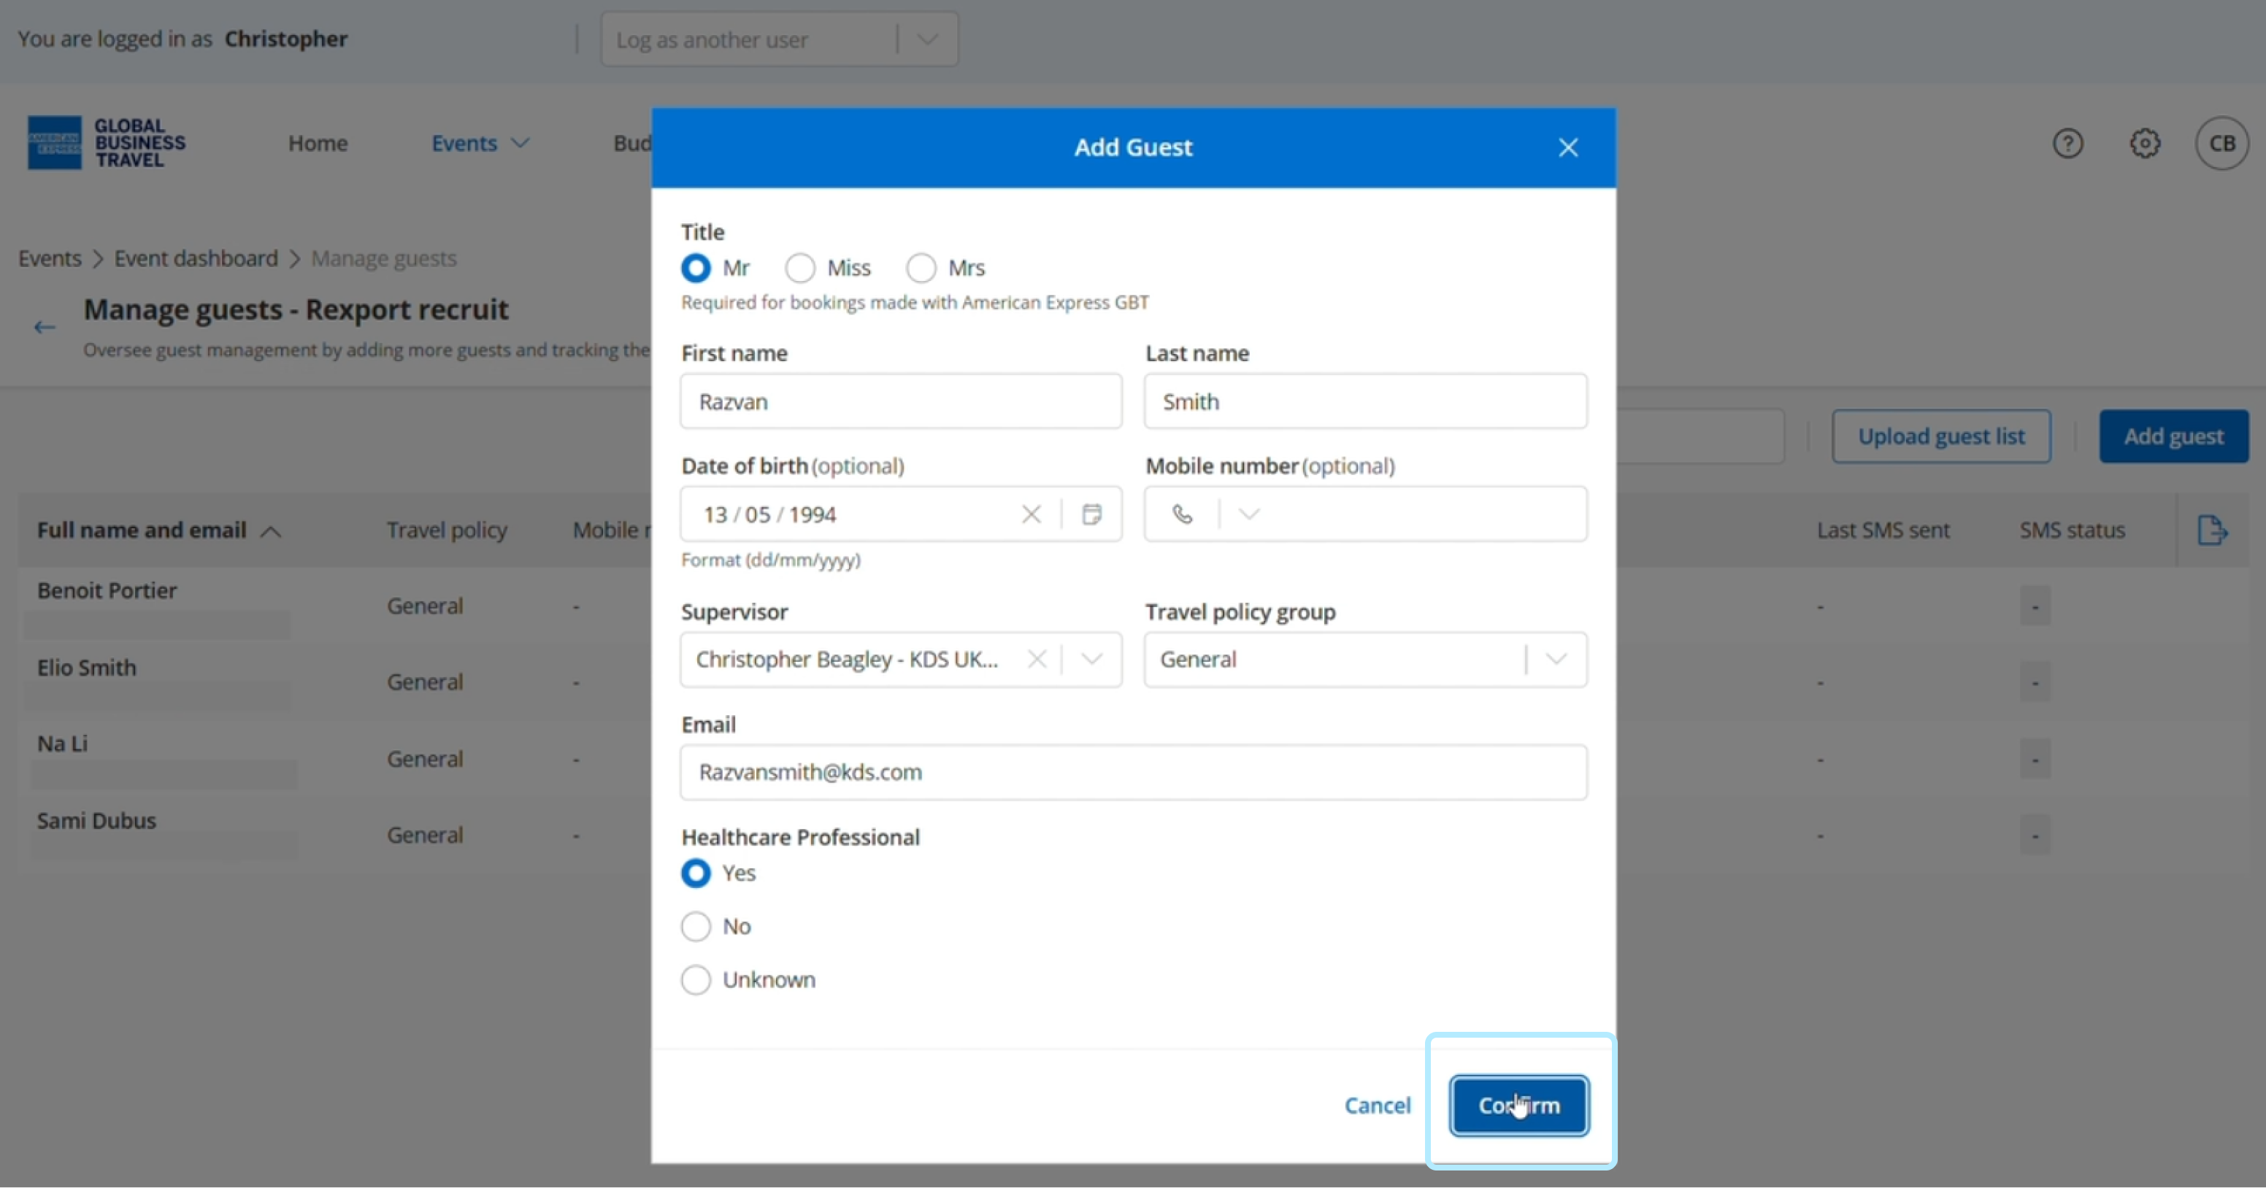
Task: Open the mobile number country code dropdown
Action: (1248, 514)
